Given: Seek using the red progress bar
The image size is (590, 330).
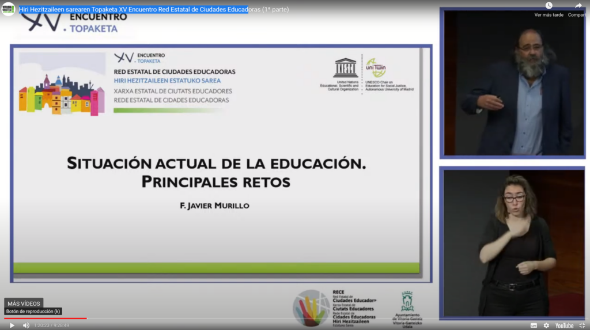Looking at the screenshot, I should [x=45, y=318].
